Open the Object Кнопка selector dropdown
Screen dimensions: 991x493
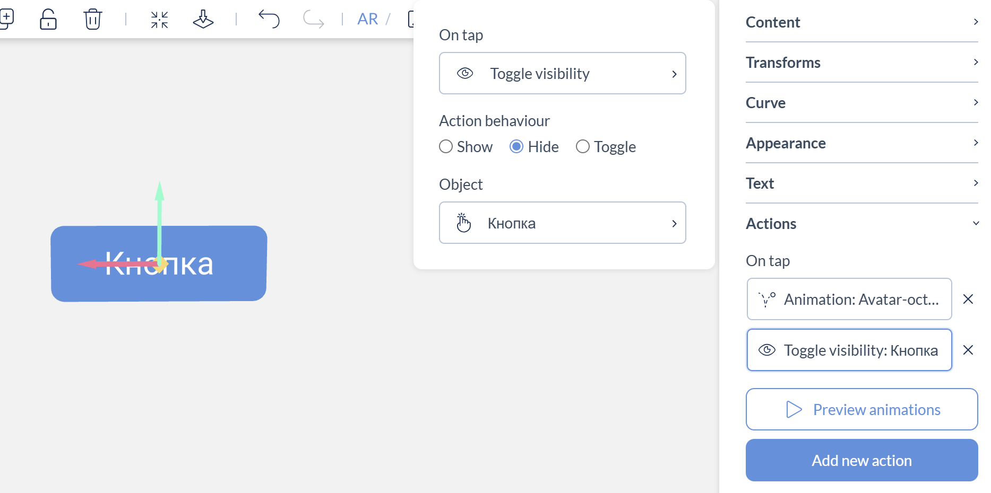click(x=562, y=223)
